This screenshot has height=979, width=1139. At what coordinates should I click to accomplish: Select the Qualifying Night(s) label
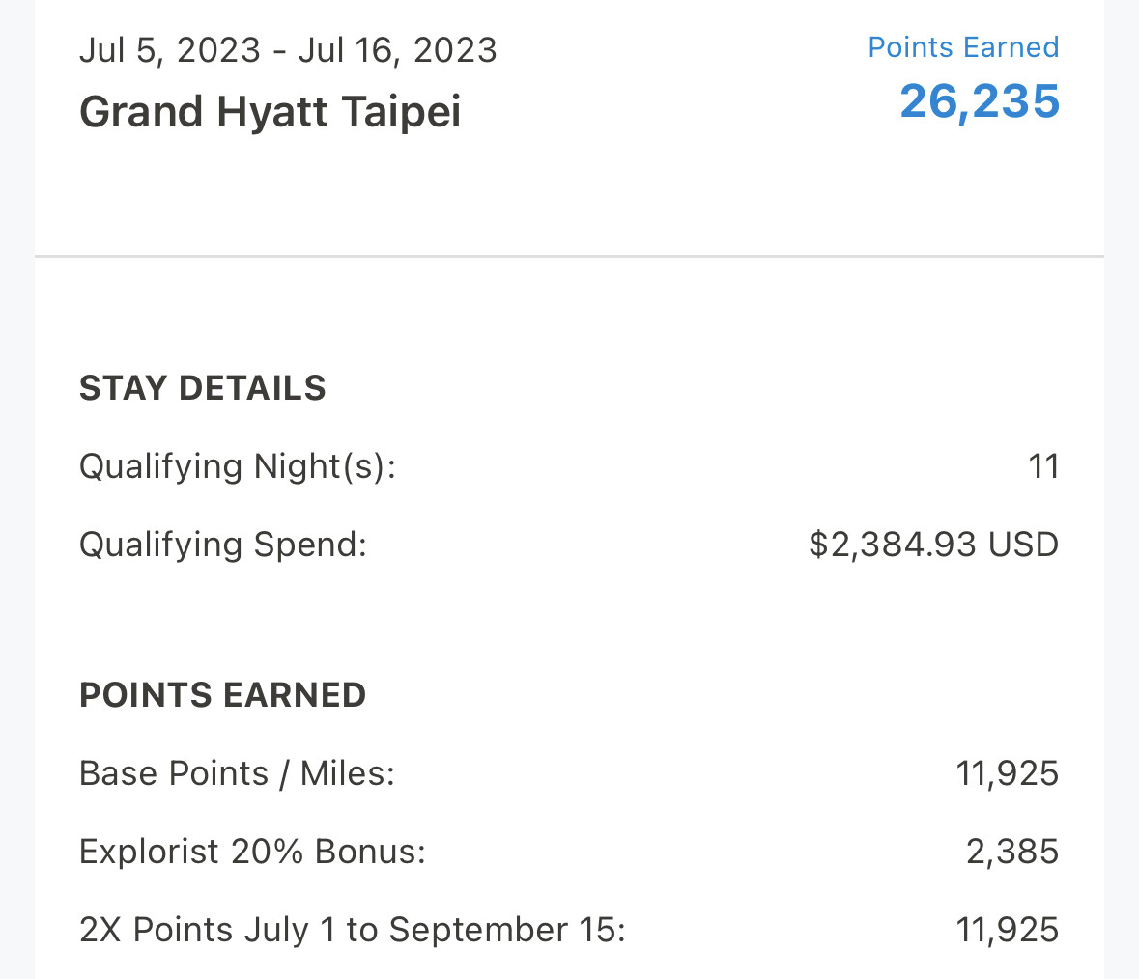pyautogui.click(x=238, y=466)
